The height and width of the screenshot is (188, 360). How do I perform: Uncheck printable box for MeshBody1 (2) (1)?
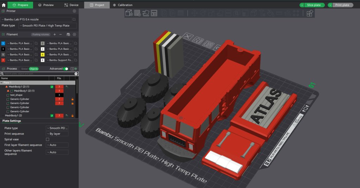coord(52,87)
